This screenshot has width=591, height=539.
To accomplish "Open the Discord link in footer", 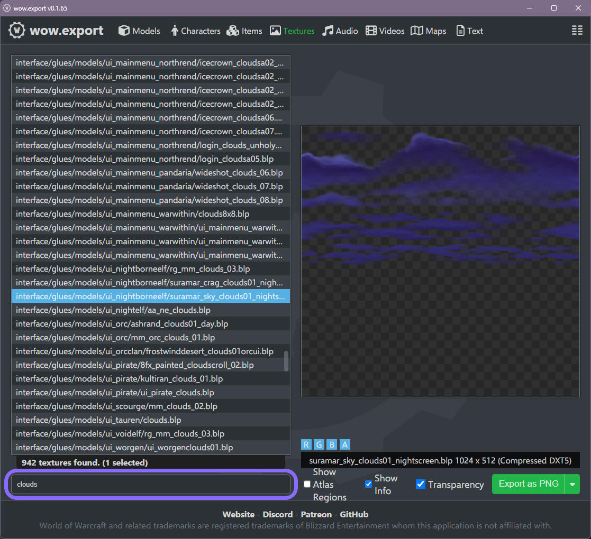I will [x=278, y=514].
